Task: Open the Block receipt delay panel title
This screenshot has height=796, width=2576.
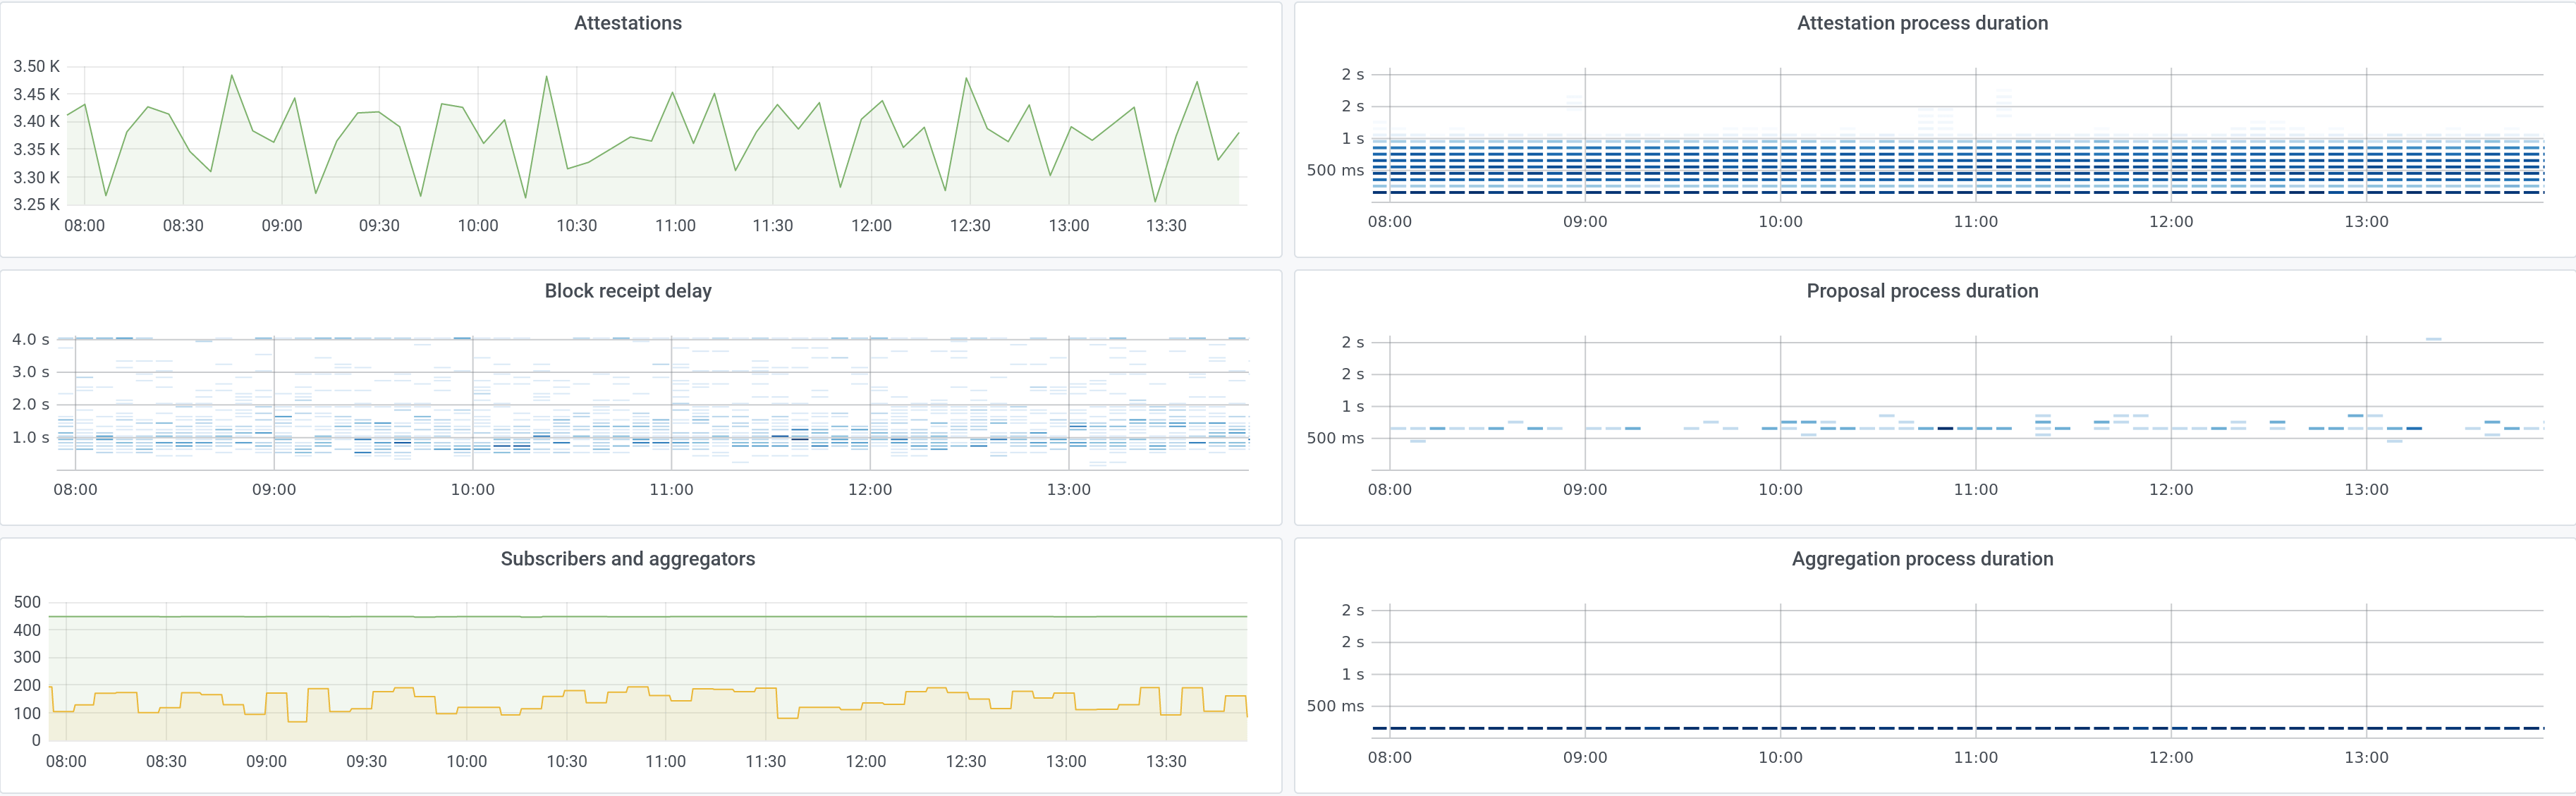Action: (x=628, y=291)
